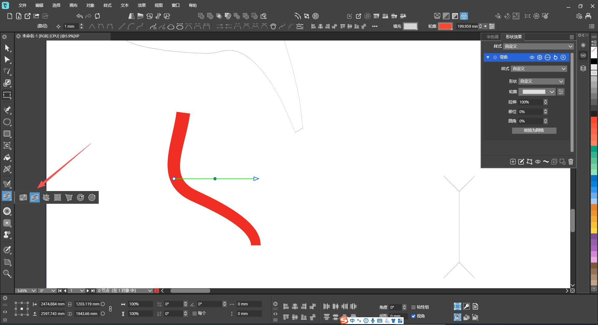Switch to the 半色调 tab
Screen dimensions: 598x325
(492, 37)
